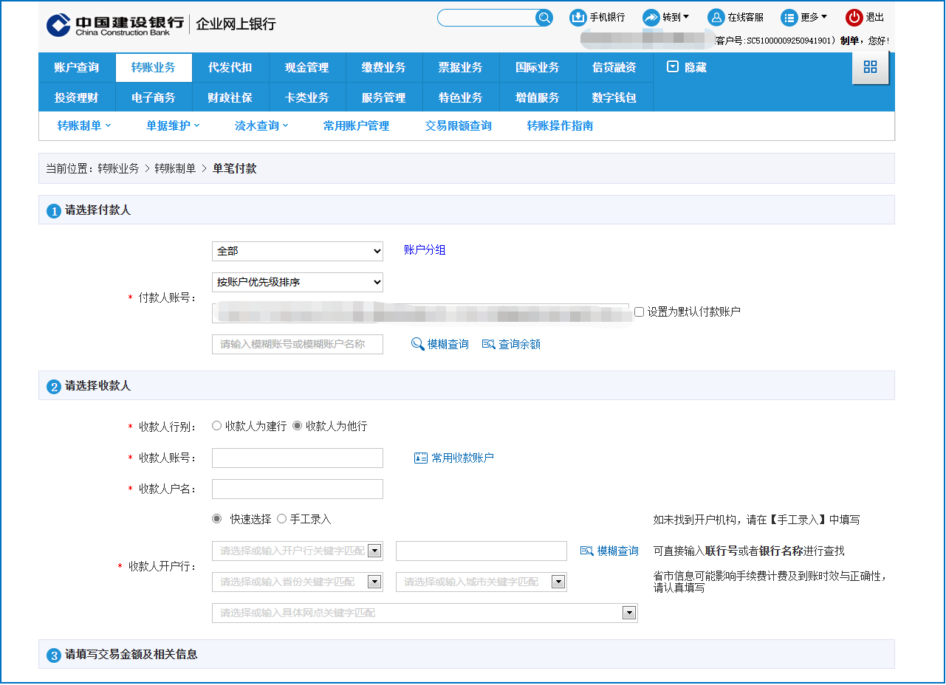This screenshot has width=946, height=685.
Task: Click 查询余额 balance query icon
Action: pos(489,344)
